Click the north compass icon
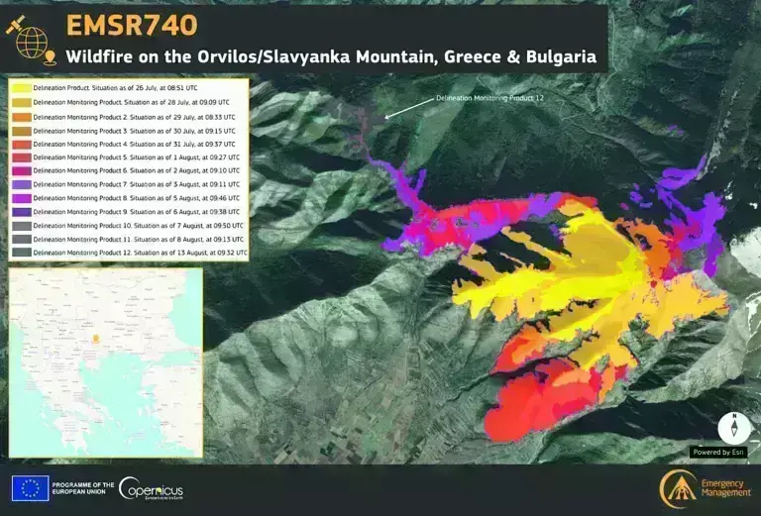The image size is (761, 516). (x=734, y=428)
